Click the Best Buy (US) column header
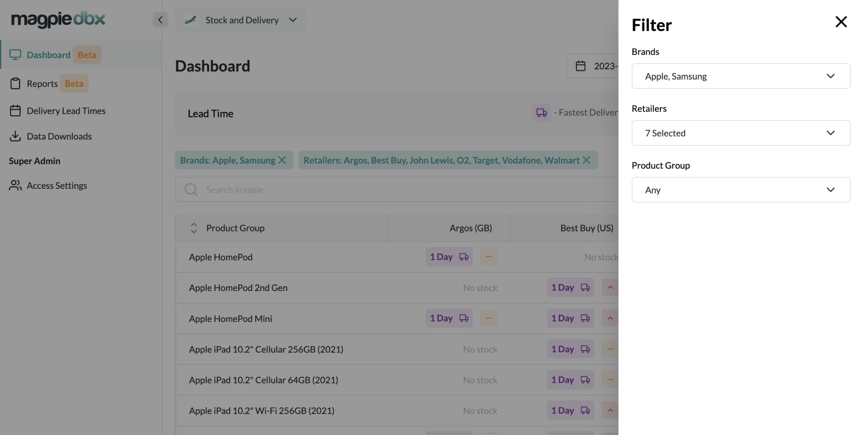 (587, 228)
